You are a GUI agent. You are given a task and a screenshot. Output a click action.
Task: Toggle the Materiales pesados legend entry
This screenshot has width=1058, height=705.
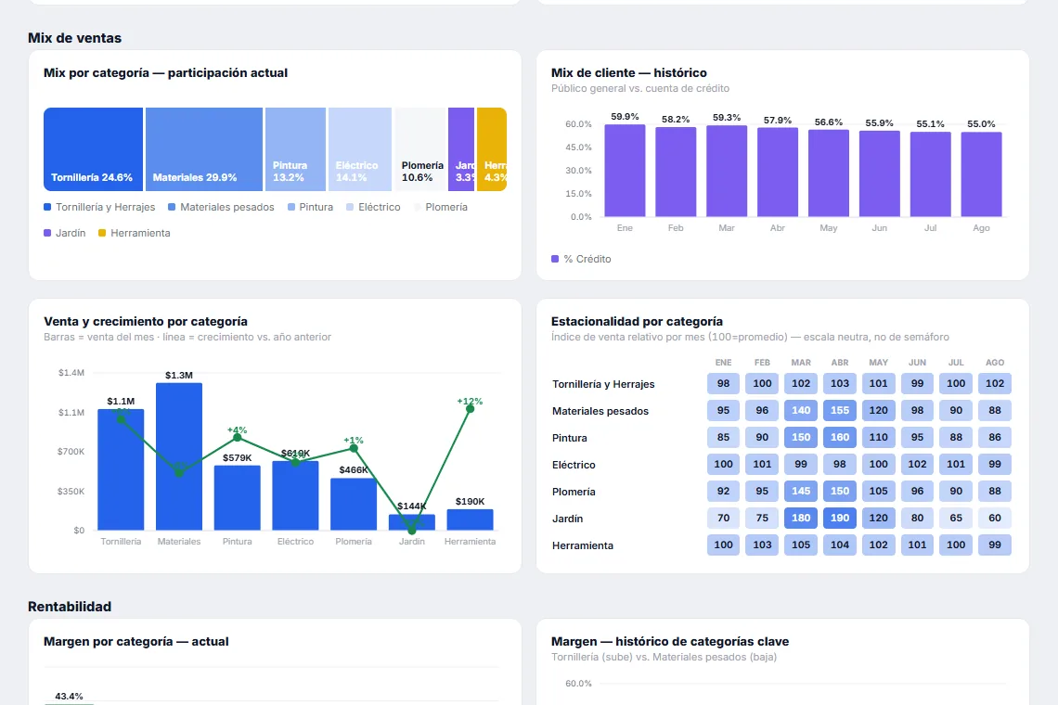(221, 207)
